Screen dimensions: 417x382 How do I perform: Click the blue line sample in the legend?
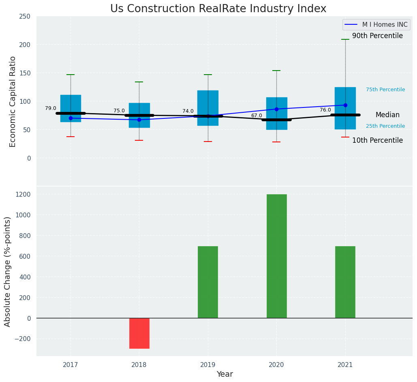tap(352, 25)
